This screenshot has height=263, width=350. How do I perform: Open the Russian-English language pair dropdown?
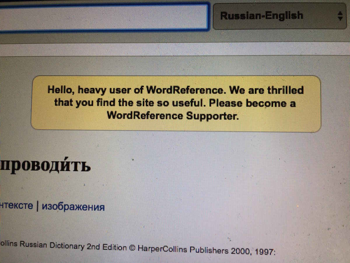(280, 15)
